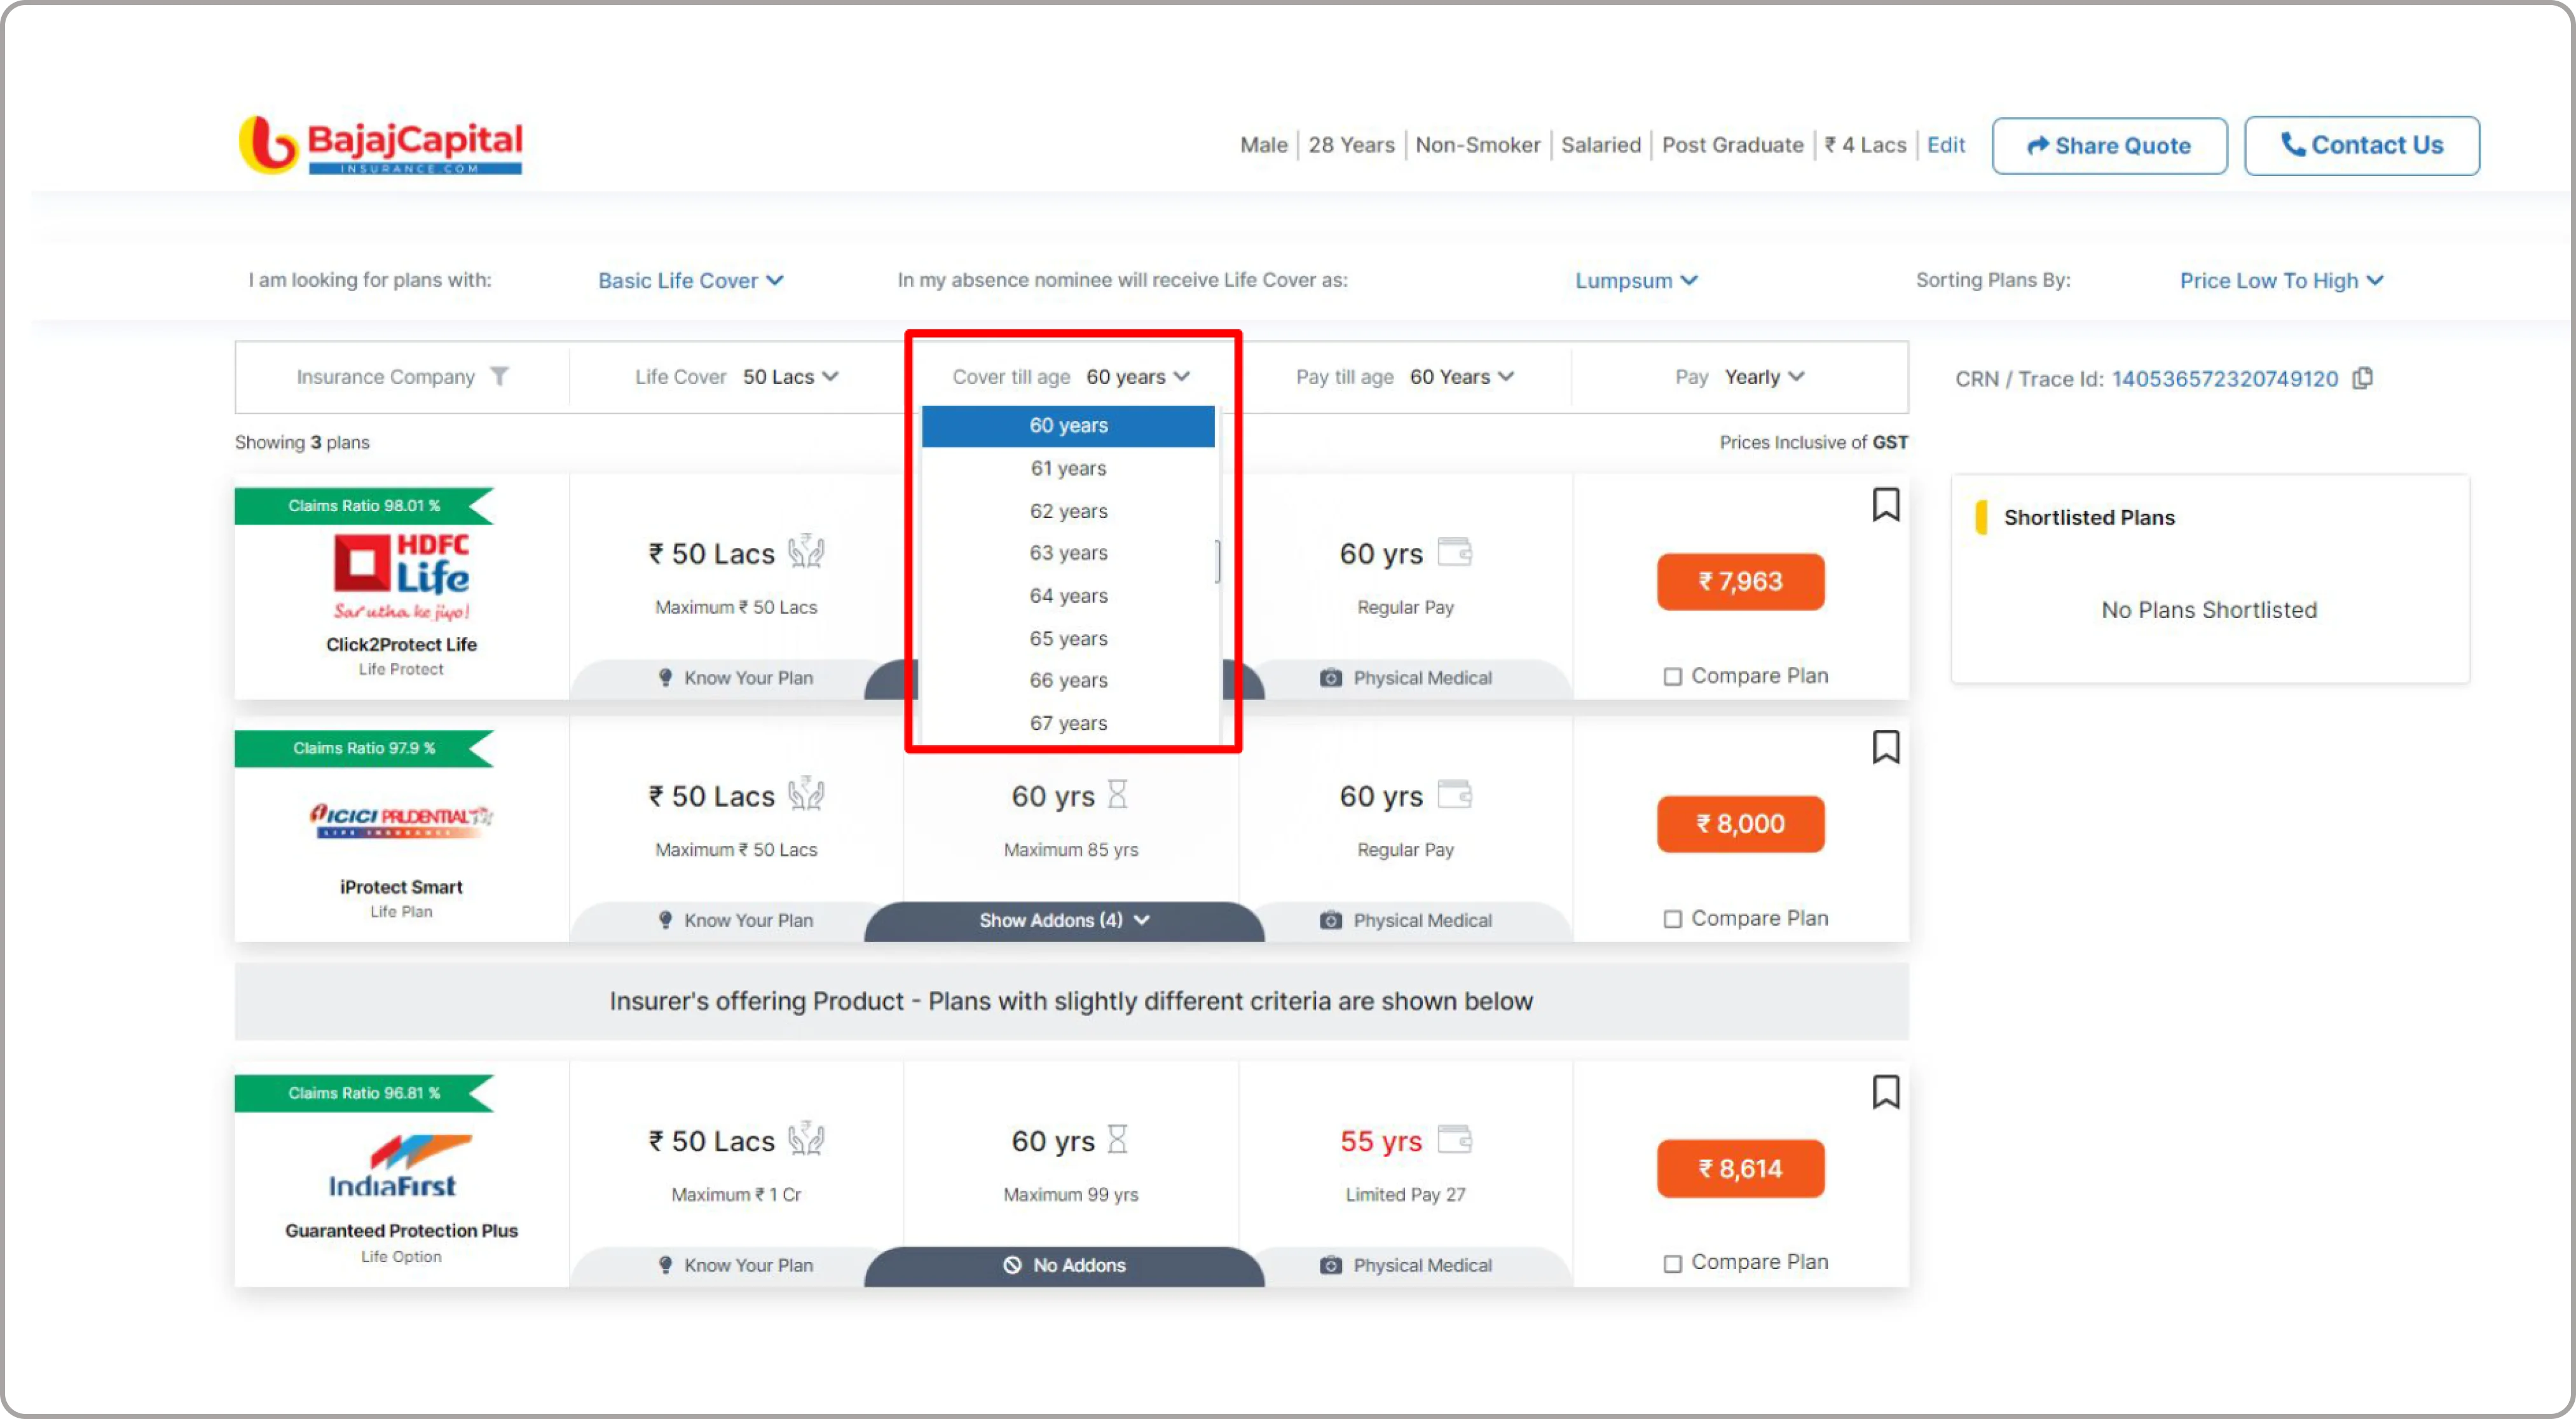2576x1419 pixels.
Task: Click the phone icon in Contact Us
Action: pyautogui.click(x=2292, y=144)
